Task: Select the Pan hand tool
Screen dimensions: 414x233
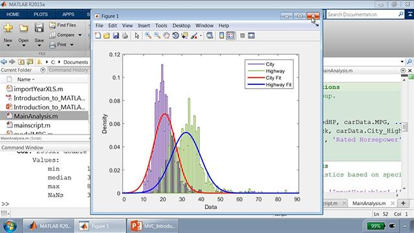Action: coord(166,36)
